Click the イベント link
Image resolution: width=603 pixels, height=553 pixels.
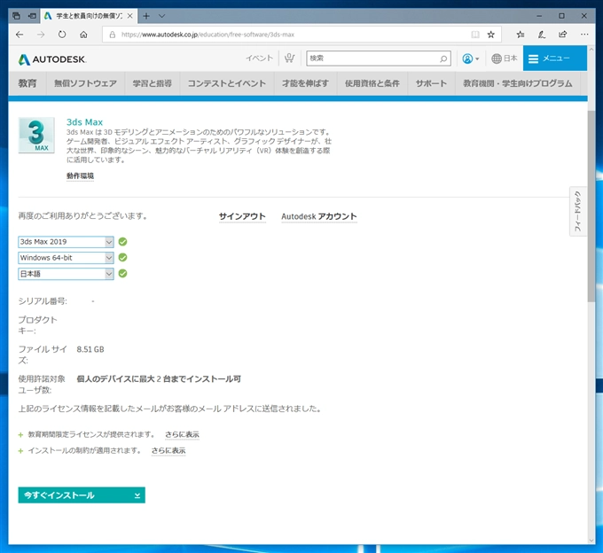pos(259,58)
